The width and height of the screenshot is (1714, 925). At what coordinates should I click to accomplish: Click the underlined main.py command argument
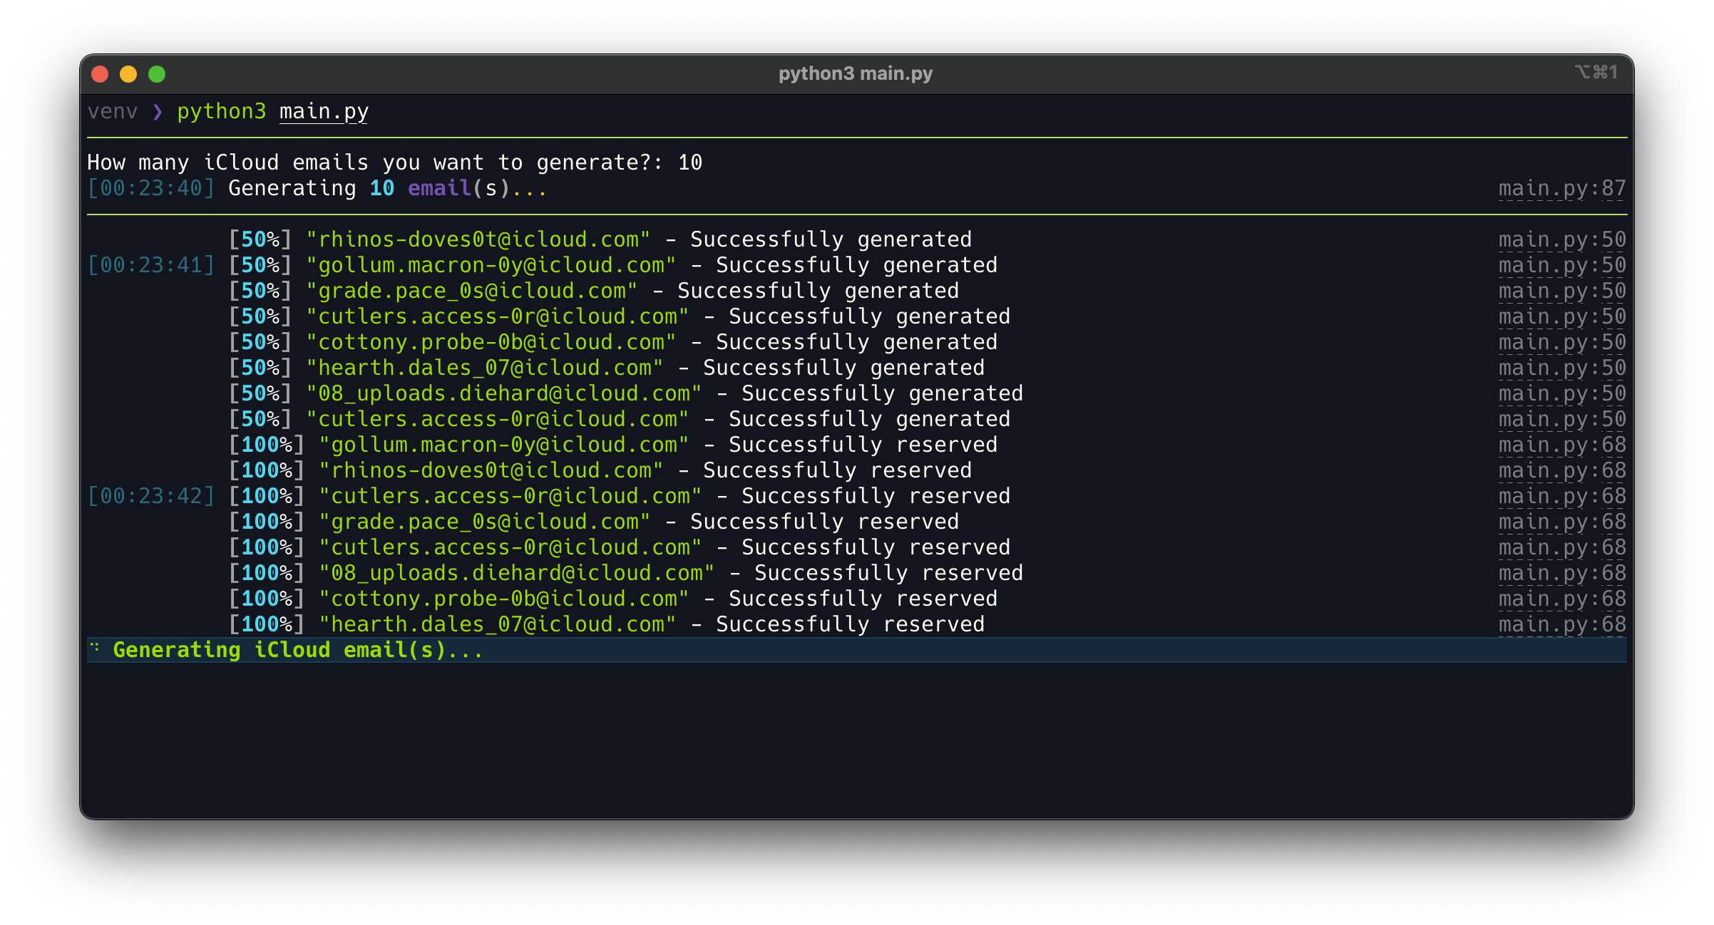pos(324,112)
